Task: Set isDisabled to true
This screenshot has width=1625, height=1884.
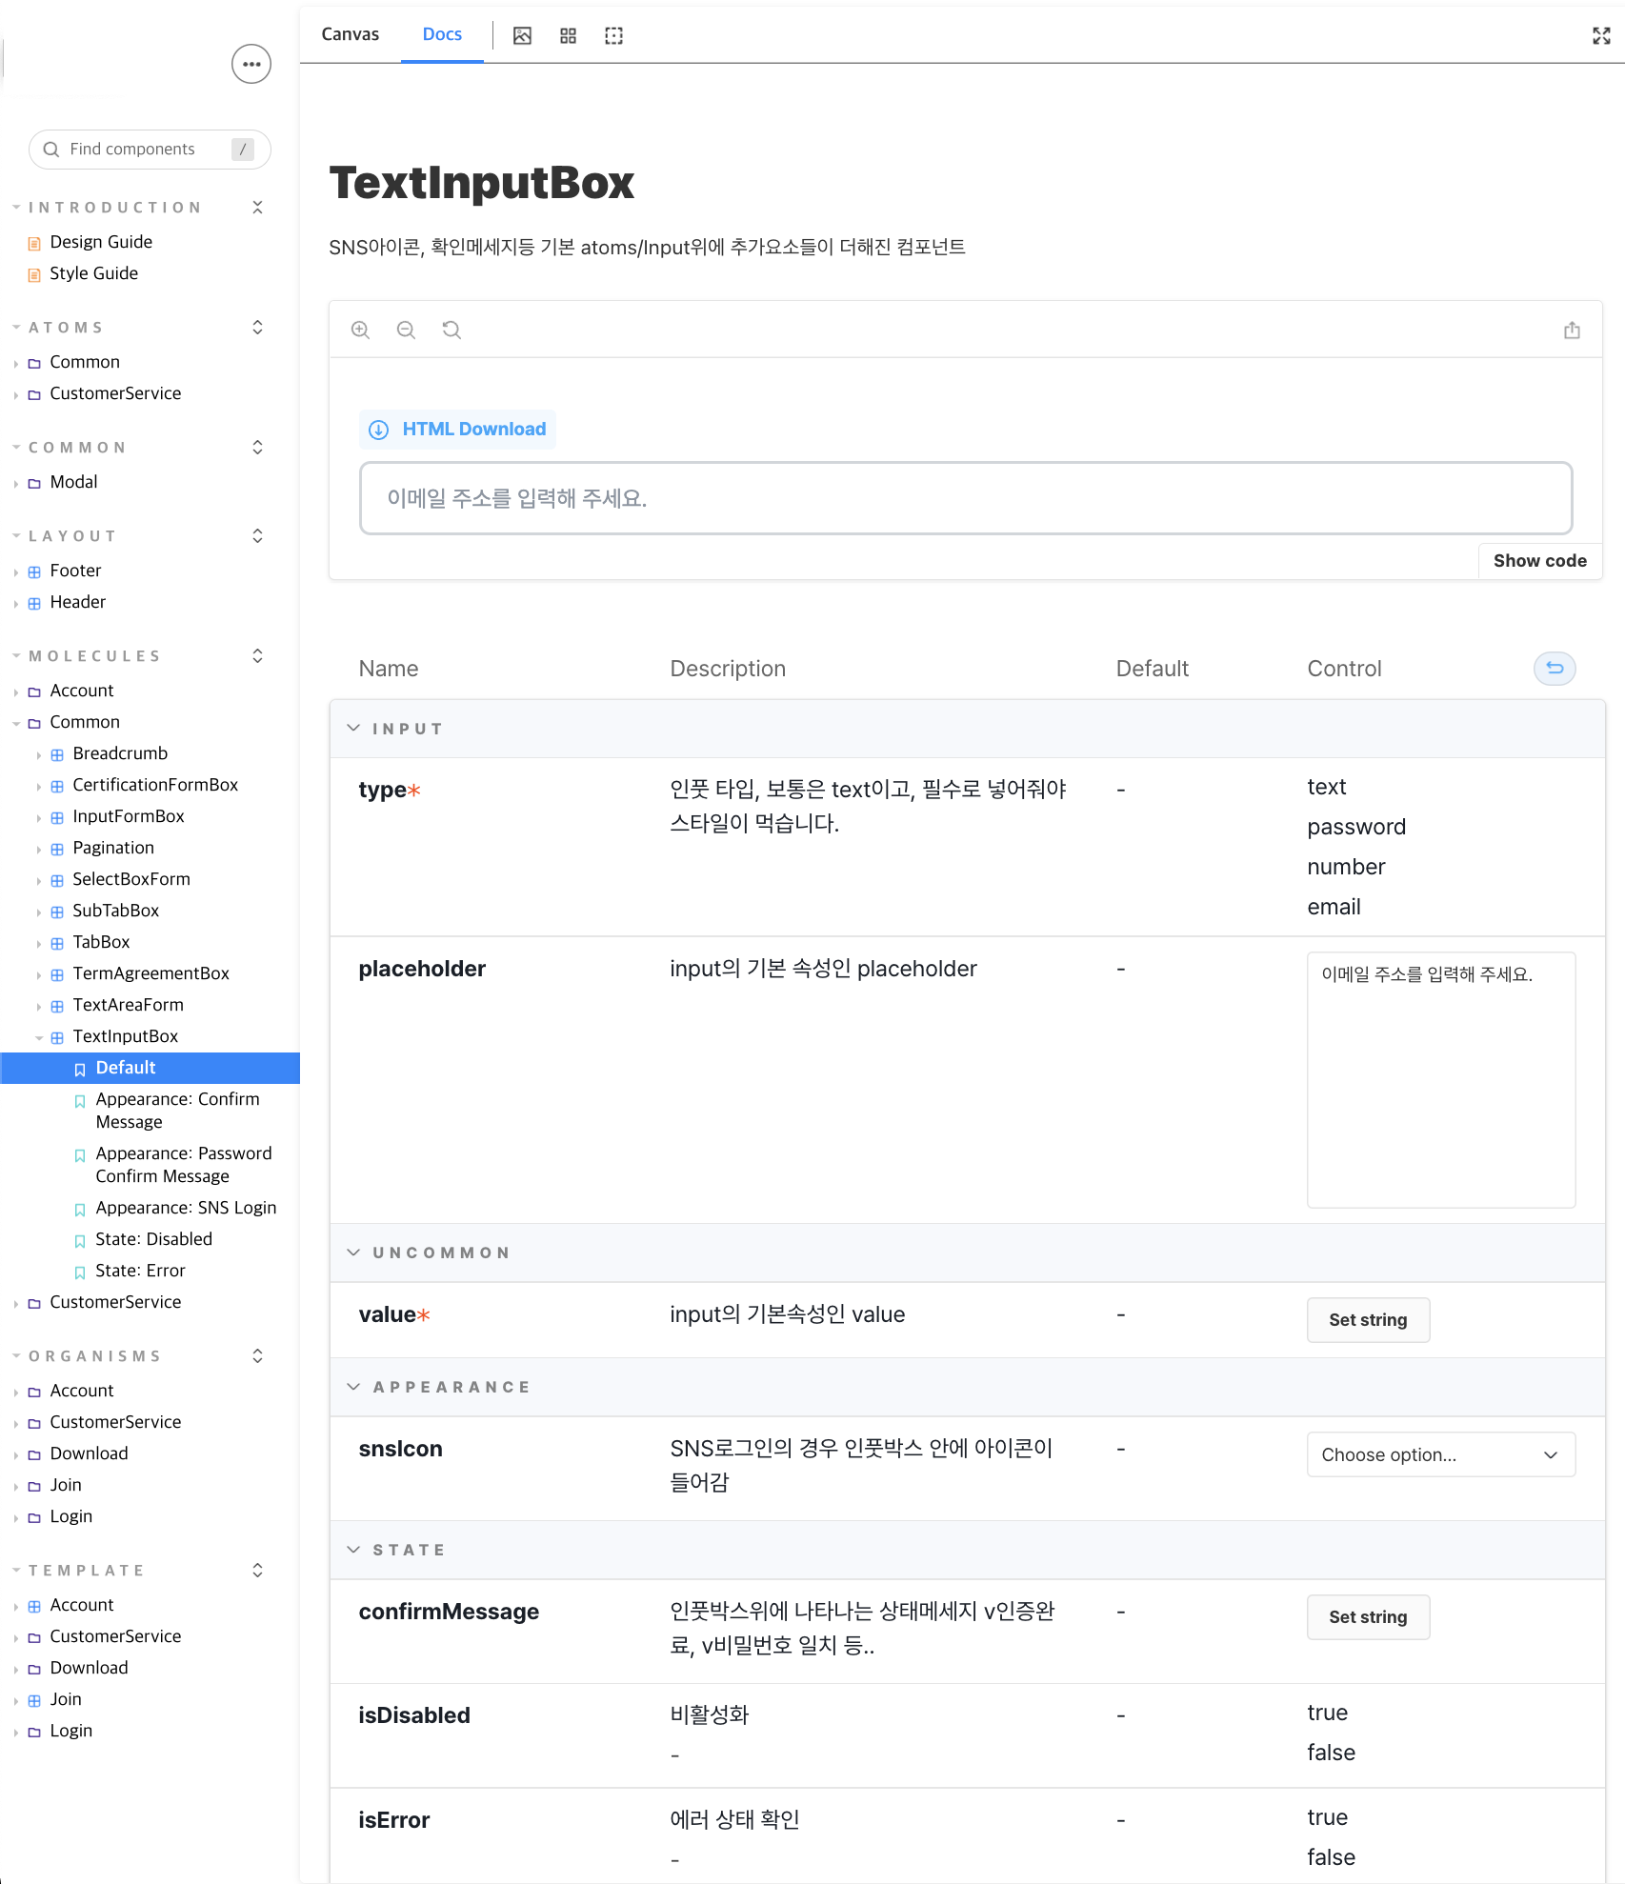Action: point(1327,1713)
